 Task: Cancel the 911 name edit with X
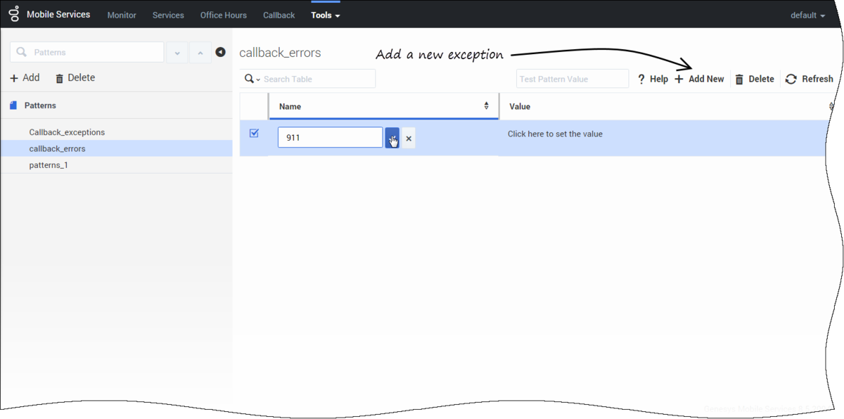click(409, 138)
